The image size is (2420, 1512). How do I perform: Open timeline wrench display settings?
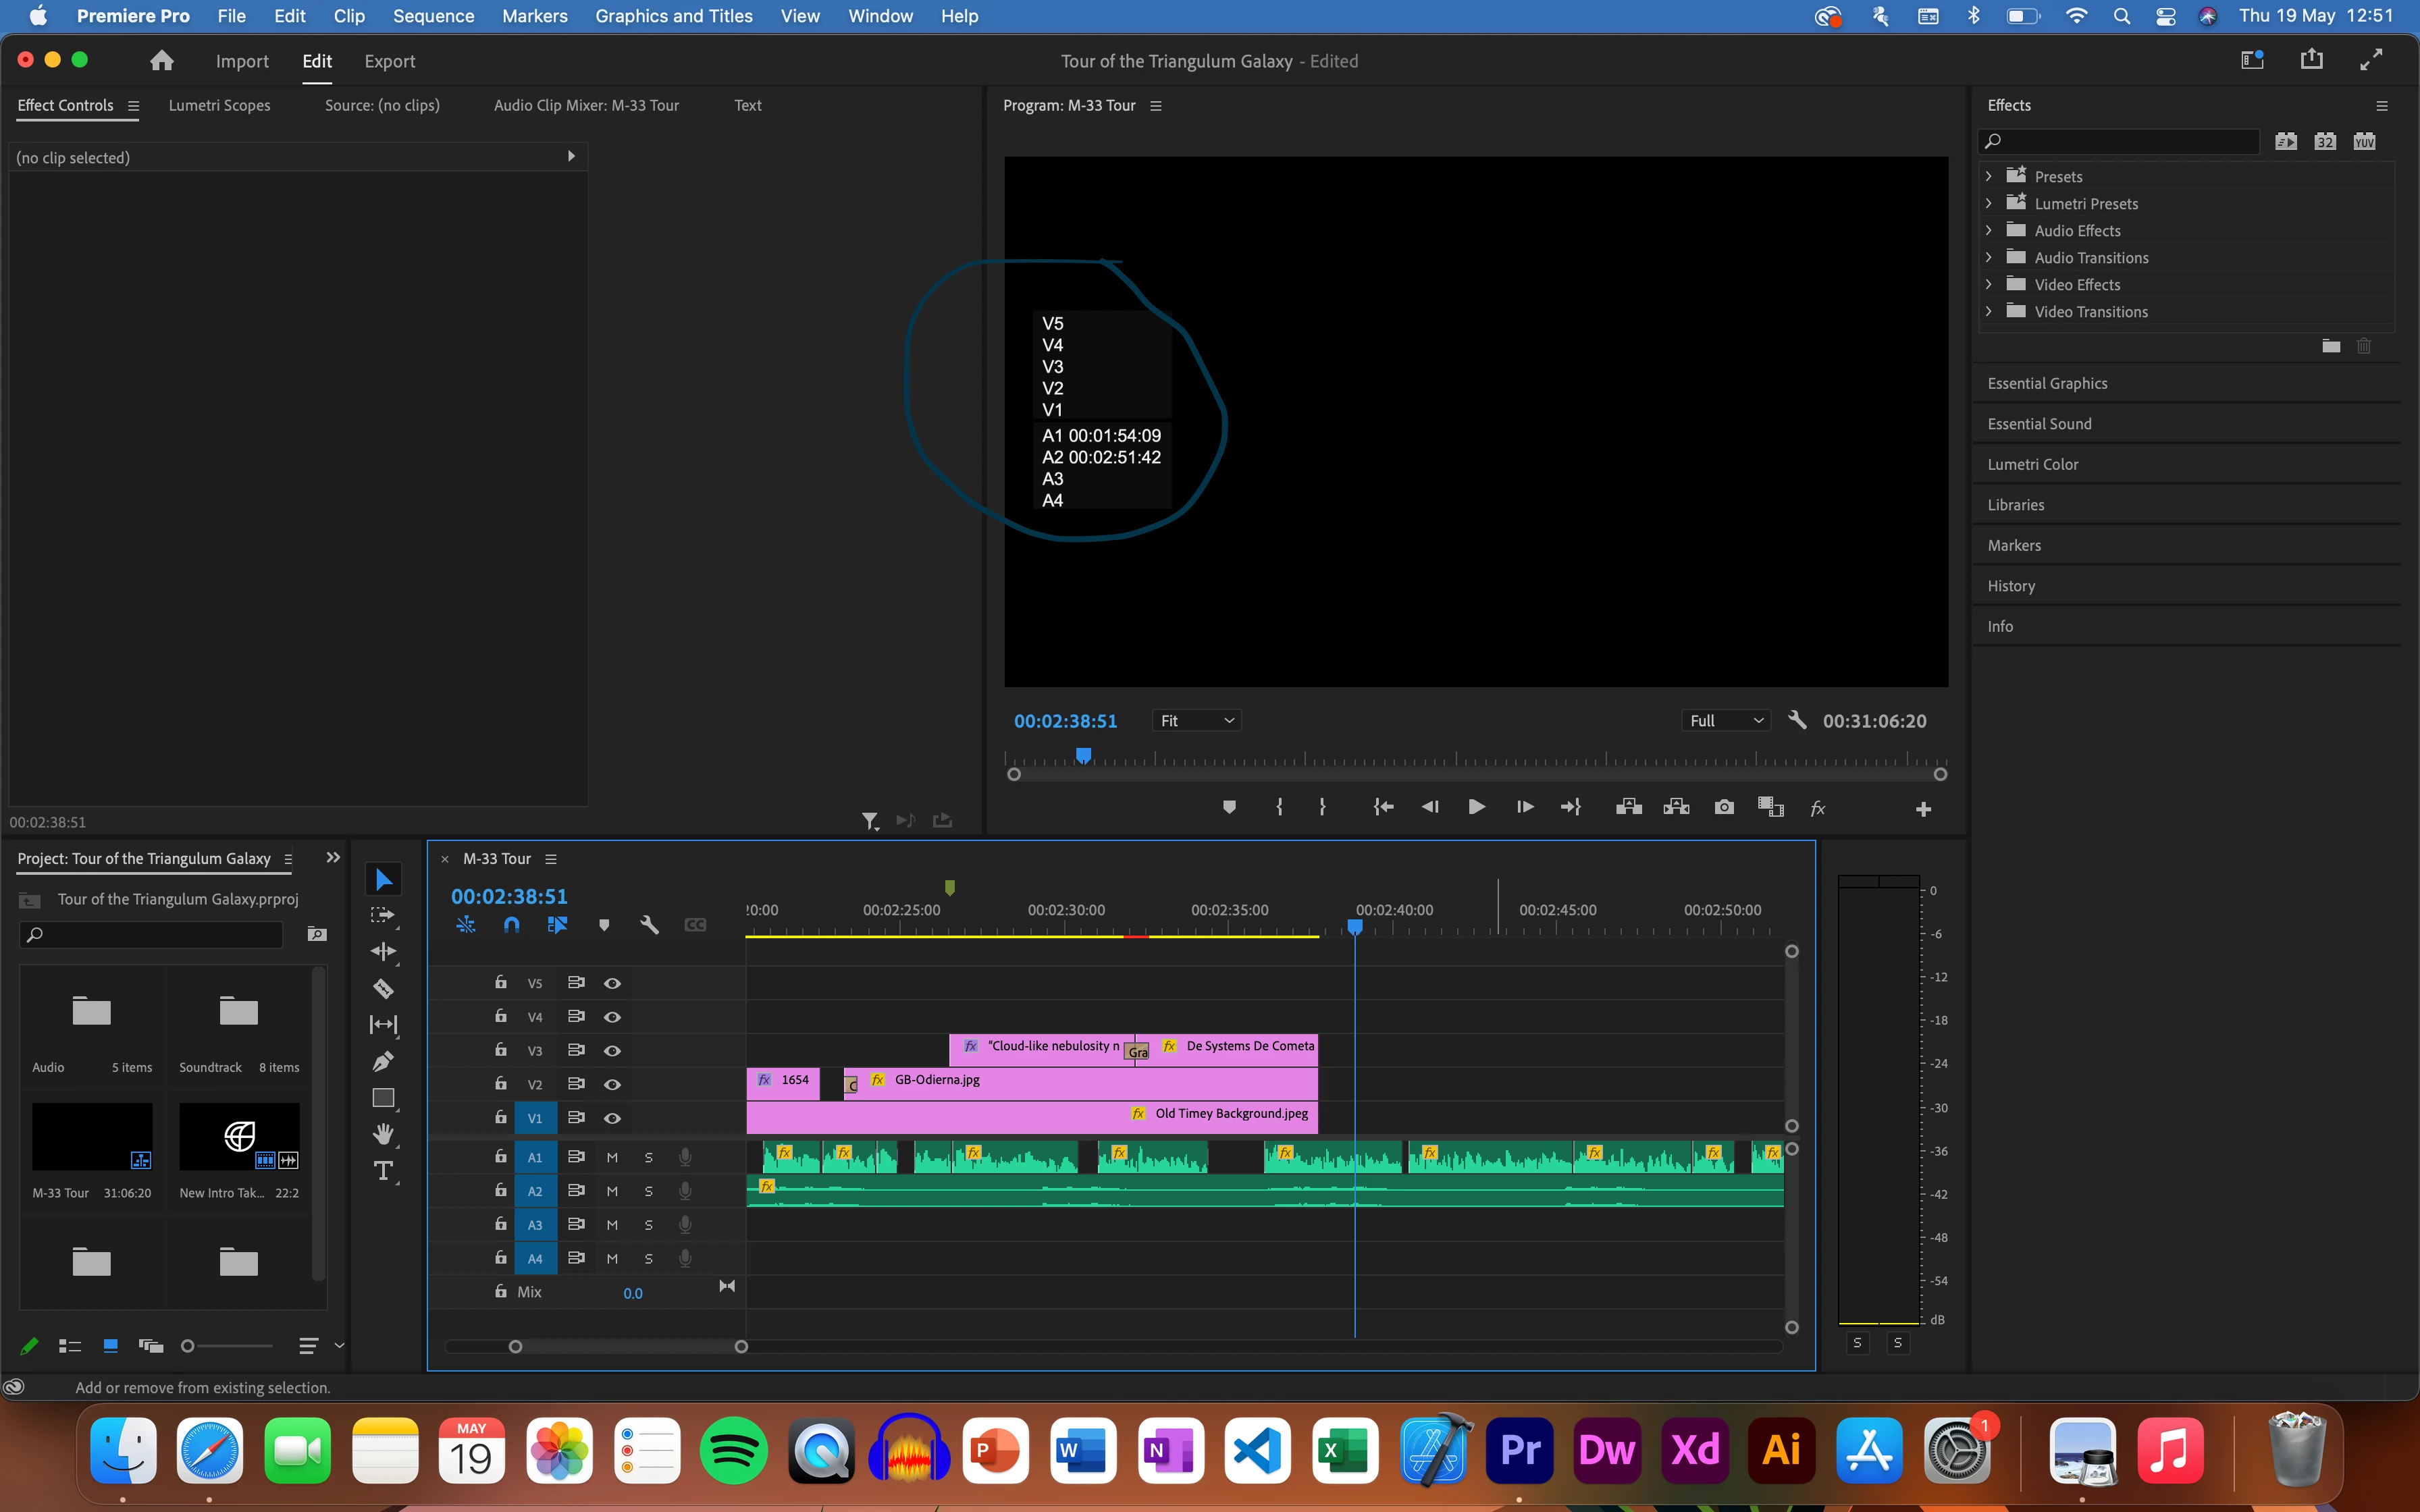pos(649,925)
